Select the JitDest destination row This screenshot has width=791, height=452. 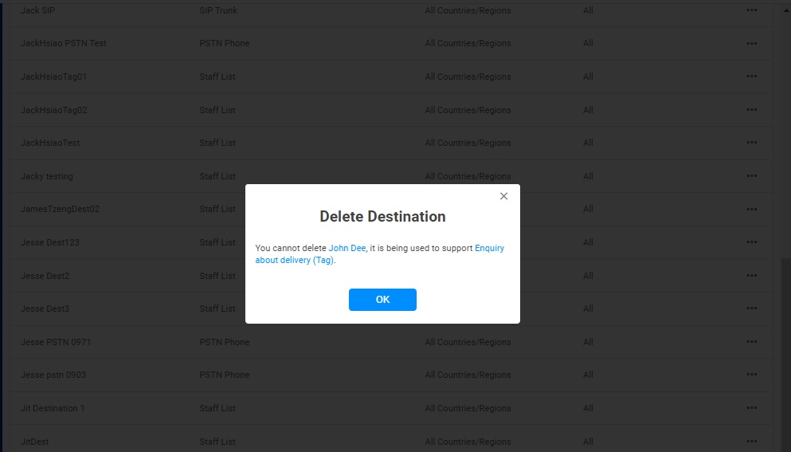click(35, 442)
